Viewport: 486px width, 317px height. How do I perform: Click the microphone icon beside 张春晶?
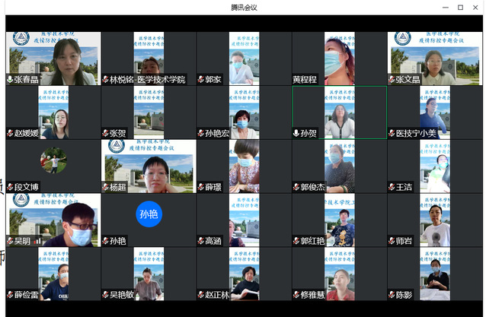(x=10, y=79)
